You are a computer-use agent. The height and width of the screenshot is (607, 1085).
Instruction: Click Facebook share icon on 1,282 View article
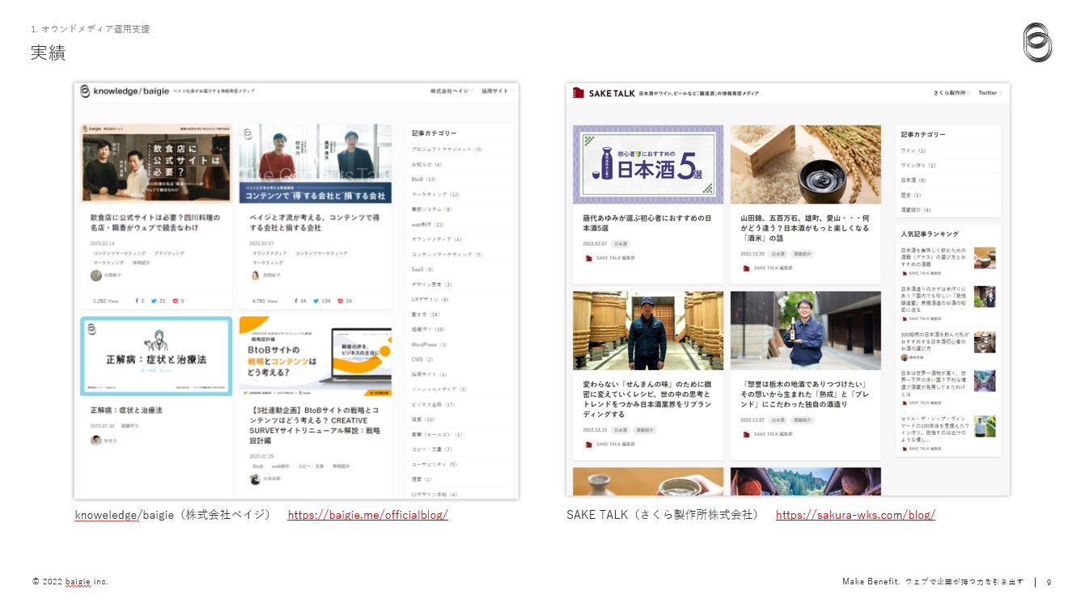pos(136,301)
